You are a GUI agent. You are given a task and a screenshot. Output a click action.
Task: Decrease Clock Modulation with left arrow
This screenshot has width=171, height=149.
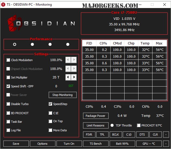tap(68, 60)
